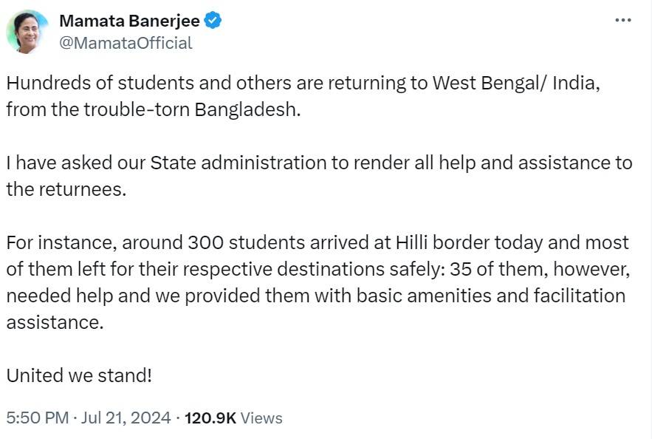Viewport: 652px width, 439px height.
Task: Open the tweet's more options ellipsis menu
Action: click(x=623, y=20)
